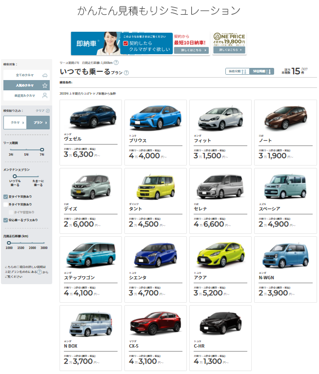The height and width of the screenshot is (374, 319).
Task: Open the スペーシア car card
Action: click(285, 201)
